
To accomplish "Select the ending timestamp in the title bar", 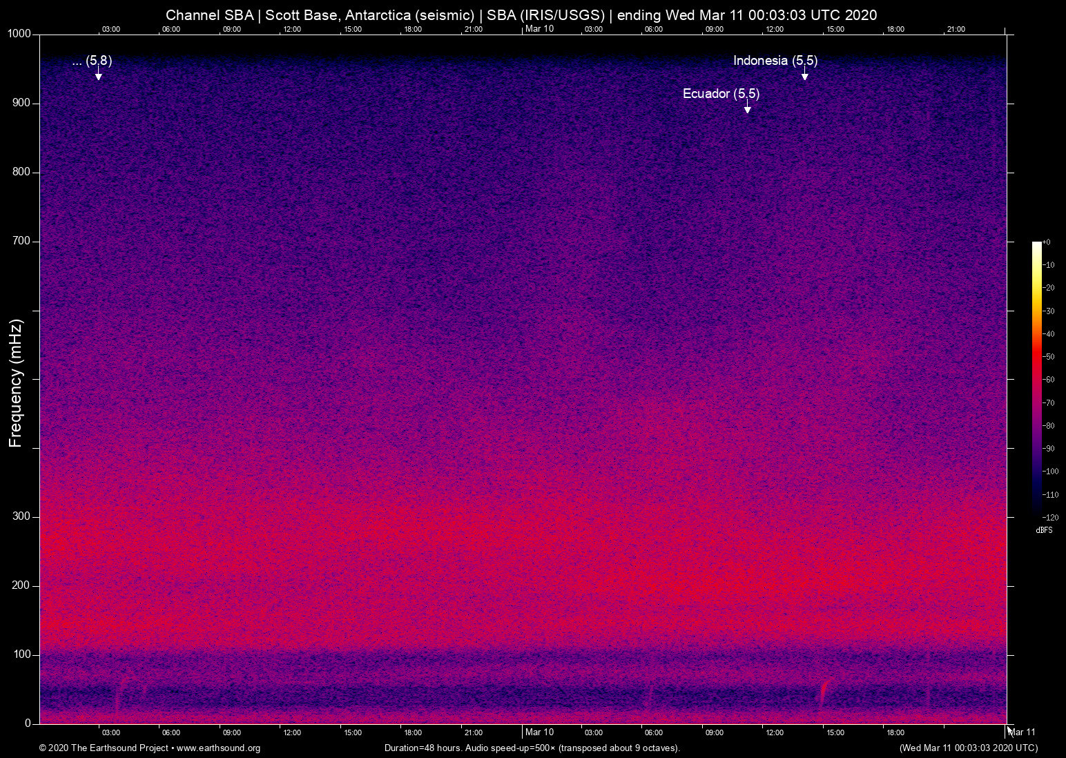I will [x=747, y=14].
